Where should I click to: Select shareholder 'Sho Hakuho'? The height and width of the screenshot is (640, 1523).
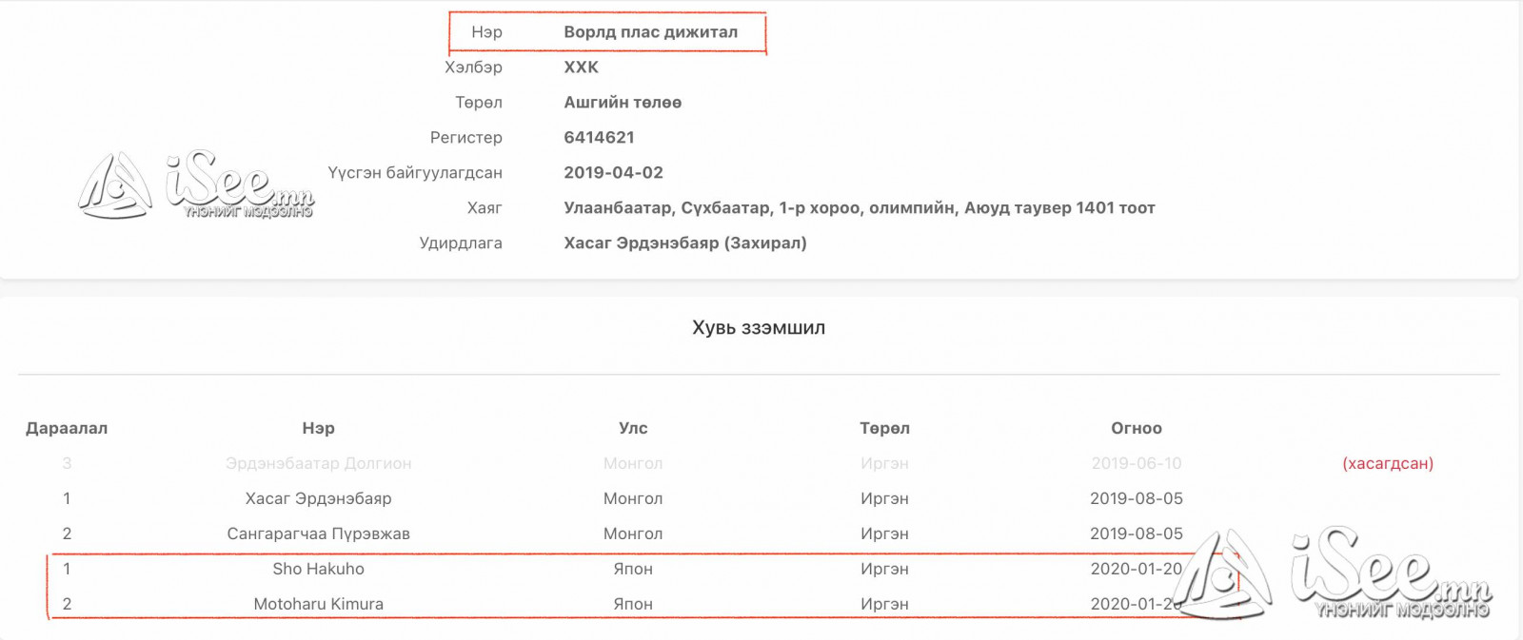point(318,570)
